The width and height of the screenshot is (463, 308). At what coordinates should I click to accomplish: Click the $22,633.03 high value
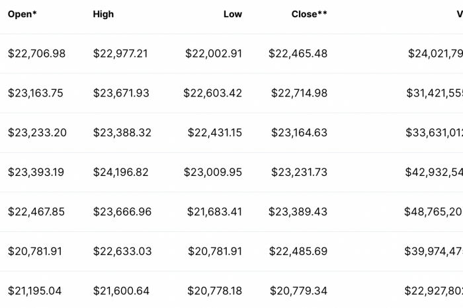(122, 251)
